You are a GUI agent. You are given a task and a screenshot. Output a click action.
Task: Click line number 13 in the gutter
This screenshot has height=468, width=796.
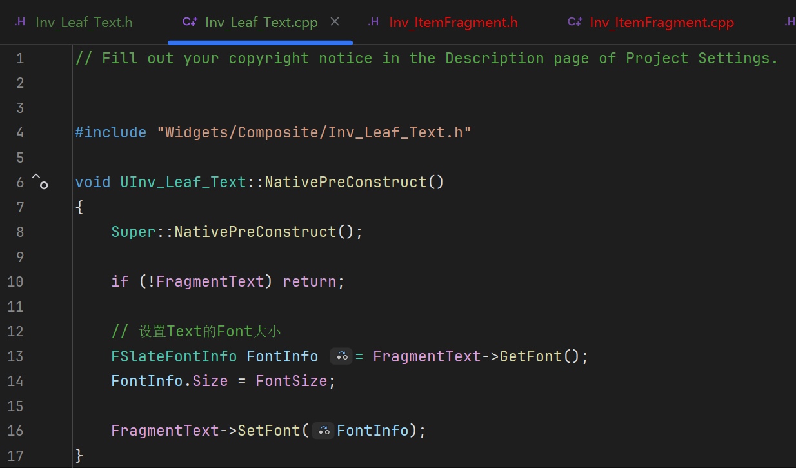[x=15, y=356]
